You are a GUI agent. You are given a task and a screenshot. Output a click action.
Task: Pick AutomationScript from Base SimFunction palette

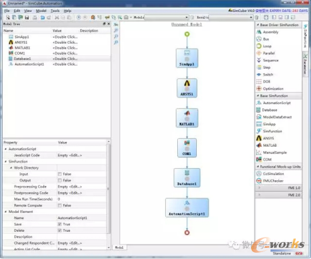[x=273, y=103]
